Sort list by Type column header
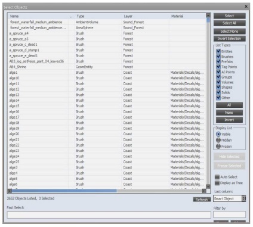Viewport: 253px width, 227px height. tap(98, 16)
